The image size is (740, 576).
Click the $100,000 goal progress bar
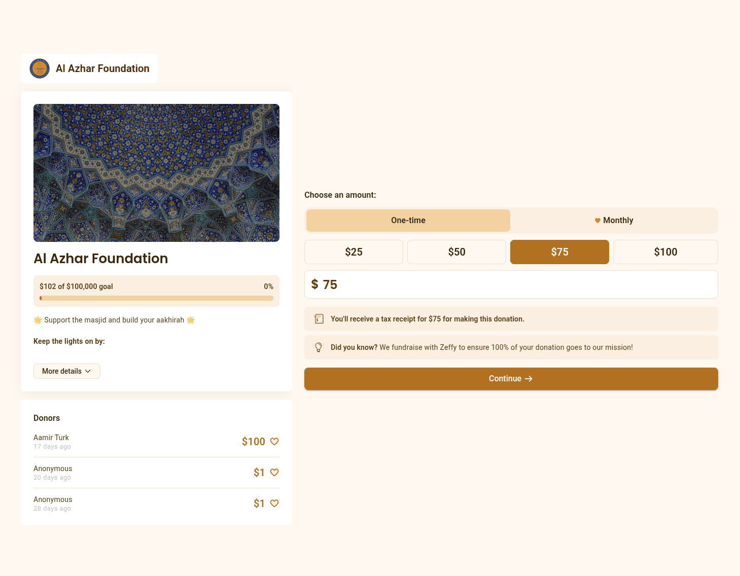coord(156,298)
